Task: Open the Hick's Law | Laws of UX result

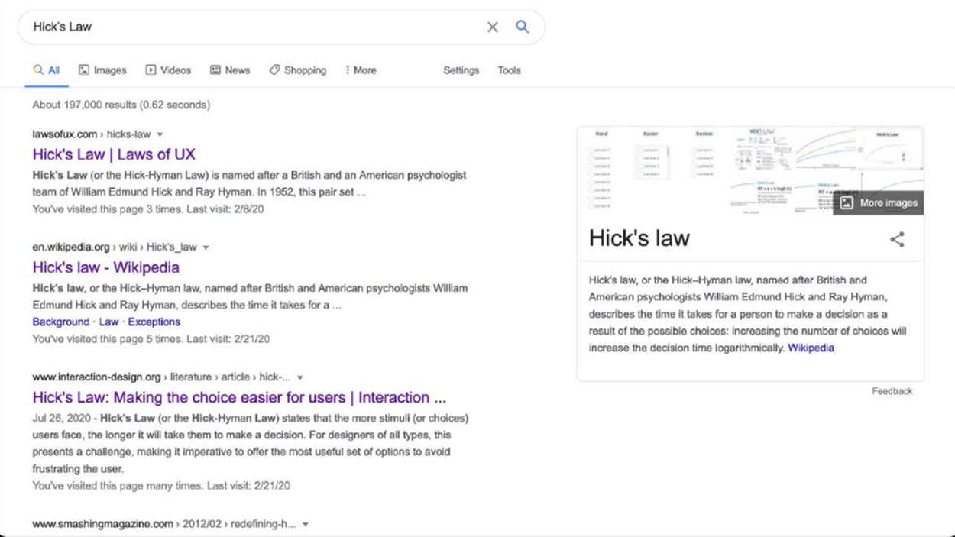Action: pyautogui.click(x=114, y=154)
